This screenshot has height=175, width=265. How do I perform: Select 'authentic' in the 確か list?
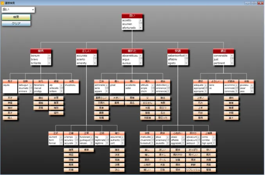coord(115,140)
